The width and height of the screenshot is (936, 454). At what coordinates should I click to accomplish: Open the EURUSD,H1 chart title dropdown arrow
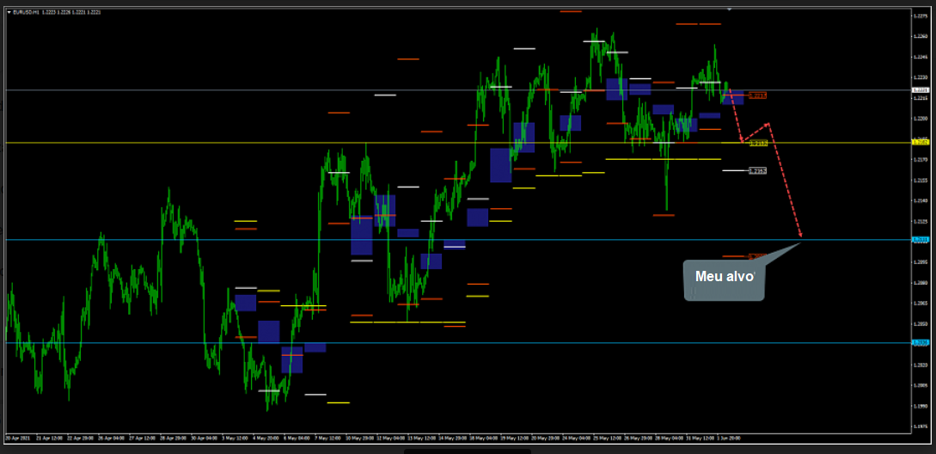coord(9,9)
